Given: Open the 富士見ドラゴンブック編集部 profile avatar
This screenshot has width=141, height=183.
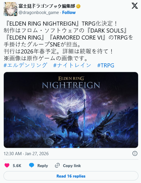Looking at the screenshot, I should click(10, 9).
